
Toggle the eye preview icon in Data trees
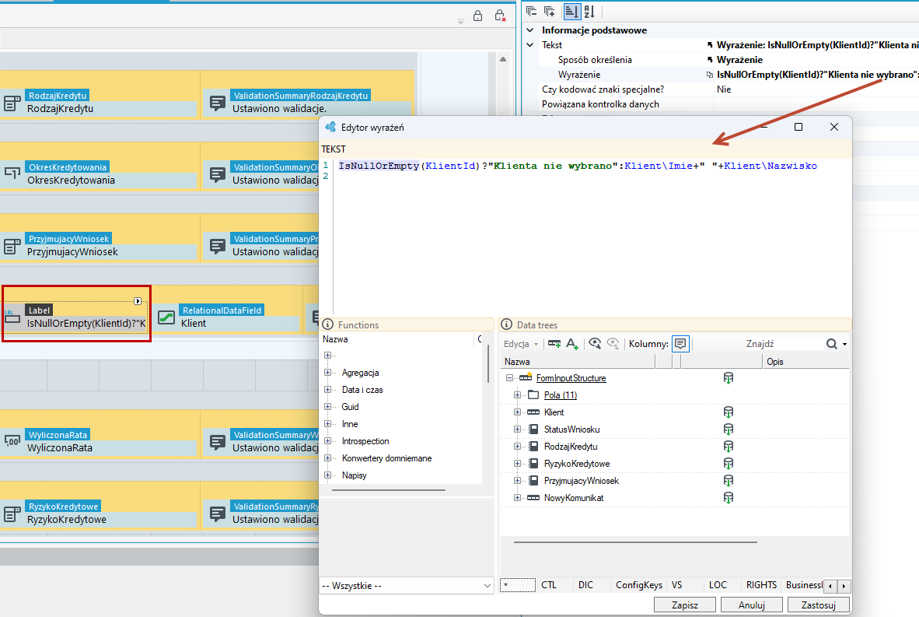(594, 344)
